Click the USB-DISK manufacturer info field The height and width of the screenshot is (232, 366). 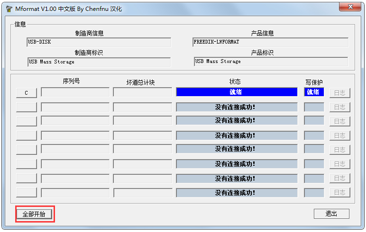click(x=99, y=42)
